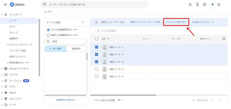The height and width of the screenshot is (109, 231).
Task: Expand the デバイス section arrow
Action: [2, 75]
